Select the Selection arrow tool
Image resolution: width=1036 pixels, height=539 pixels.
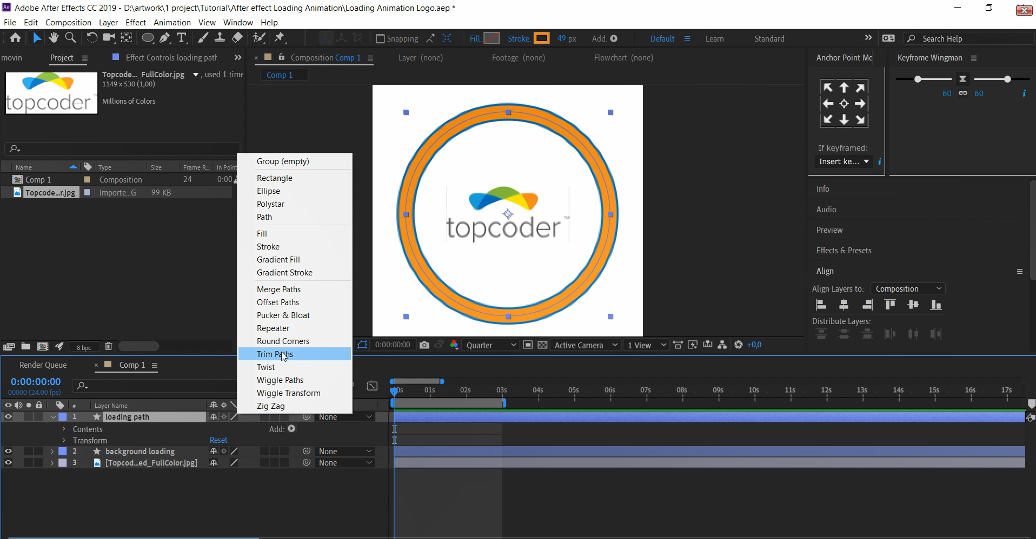(x=36, y=38)
